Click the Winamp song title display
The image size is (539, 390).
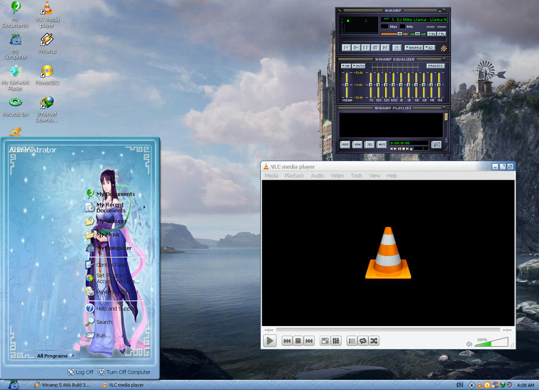point(414,20)
